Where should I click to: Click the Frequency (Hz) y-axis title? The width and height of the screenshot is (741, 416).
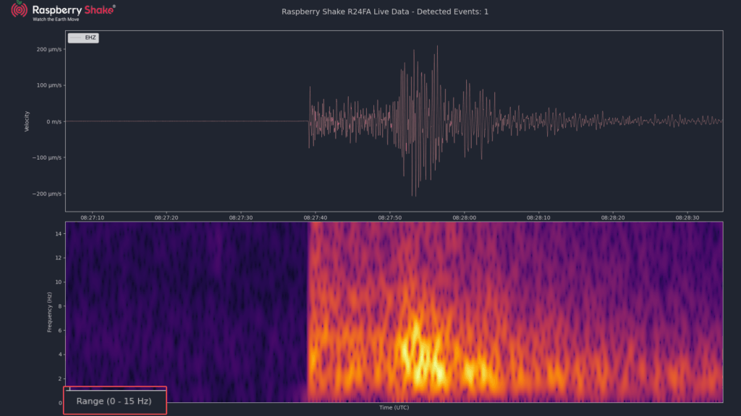pos(49,312)
